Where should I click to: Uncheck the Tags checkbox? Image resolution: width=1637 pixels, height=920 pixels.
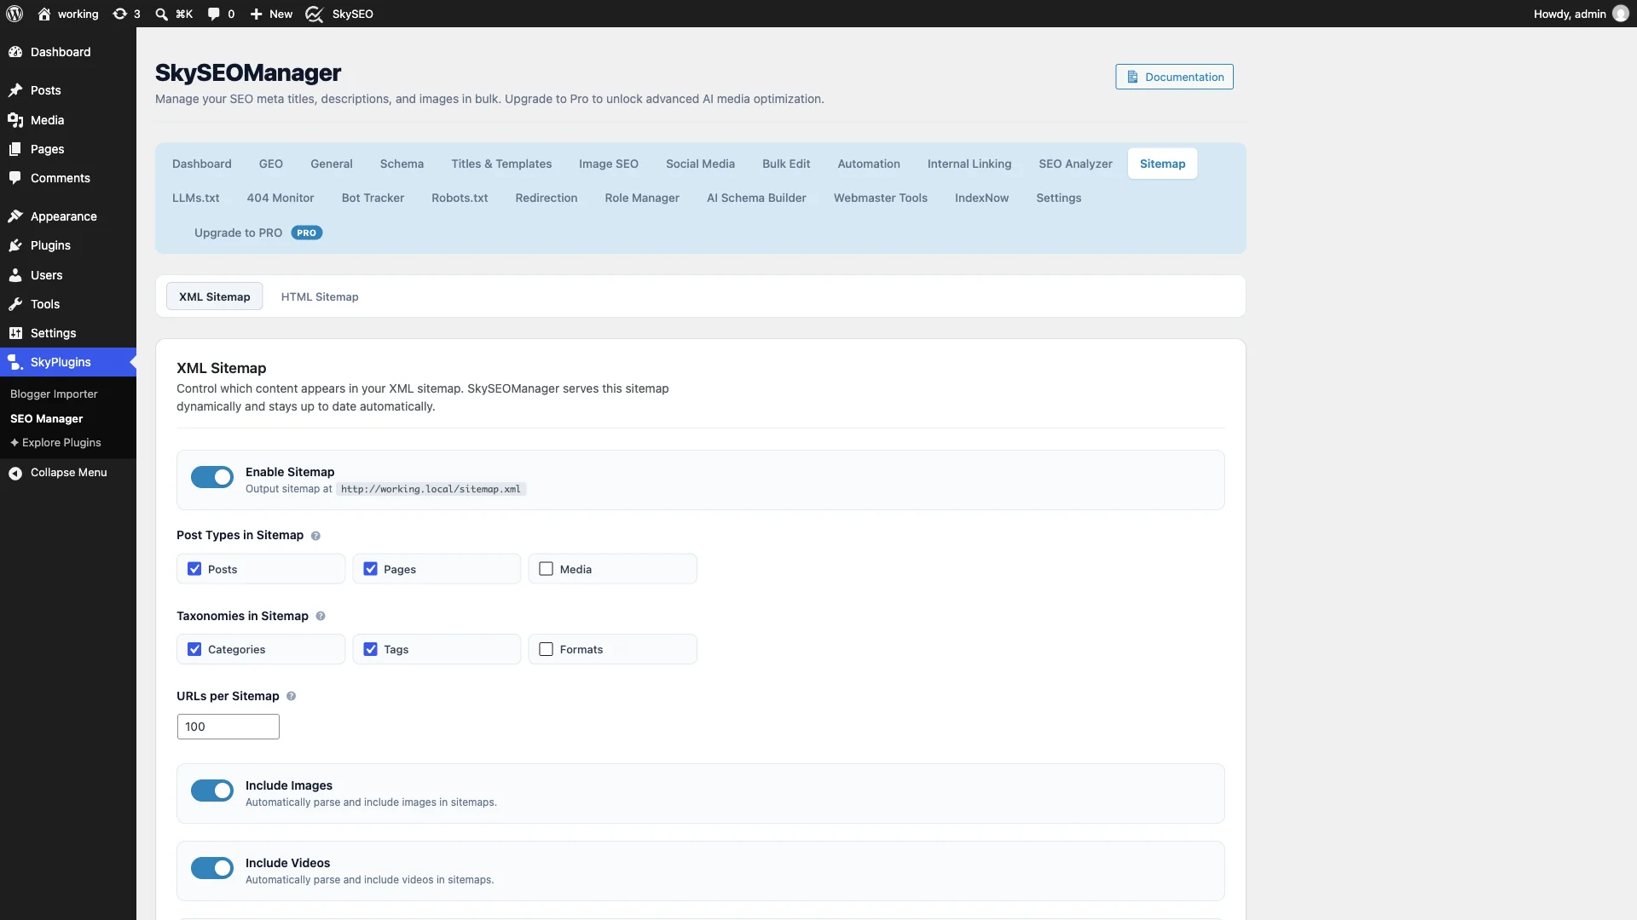click(x=370, y=649)
